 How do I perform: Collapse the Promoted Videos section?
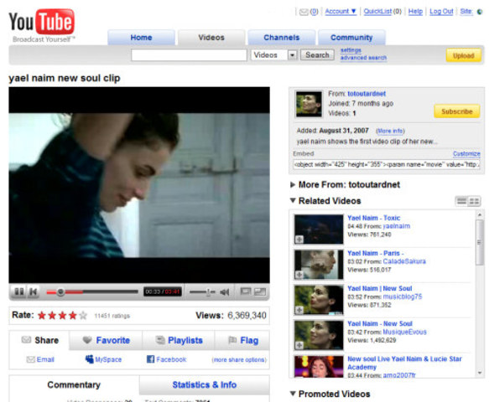click(293, 394)
